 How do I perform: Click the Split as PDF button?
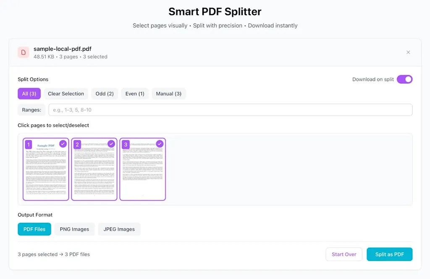(389, 254)
